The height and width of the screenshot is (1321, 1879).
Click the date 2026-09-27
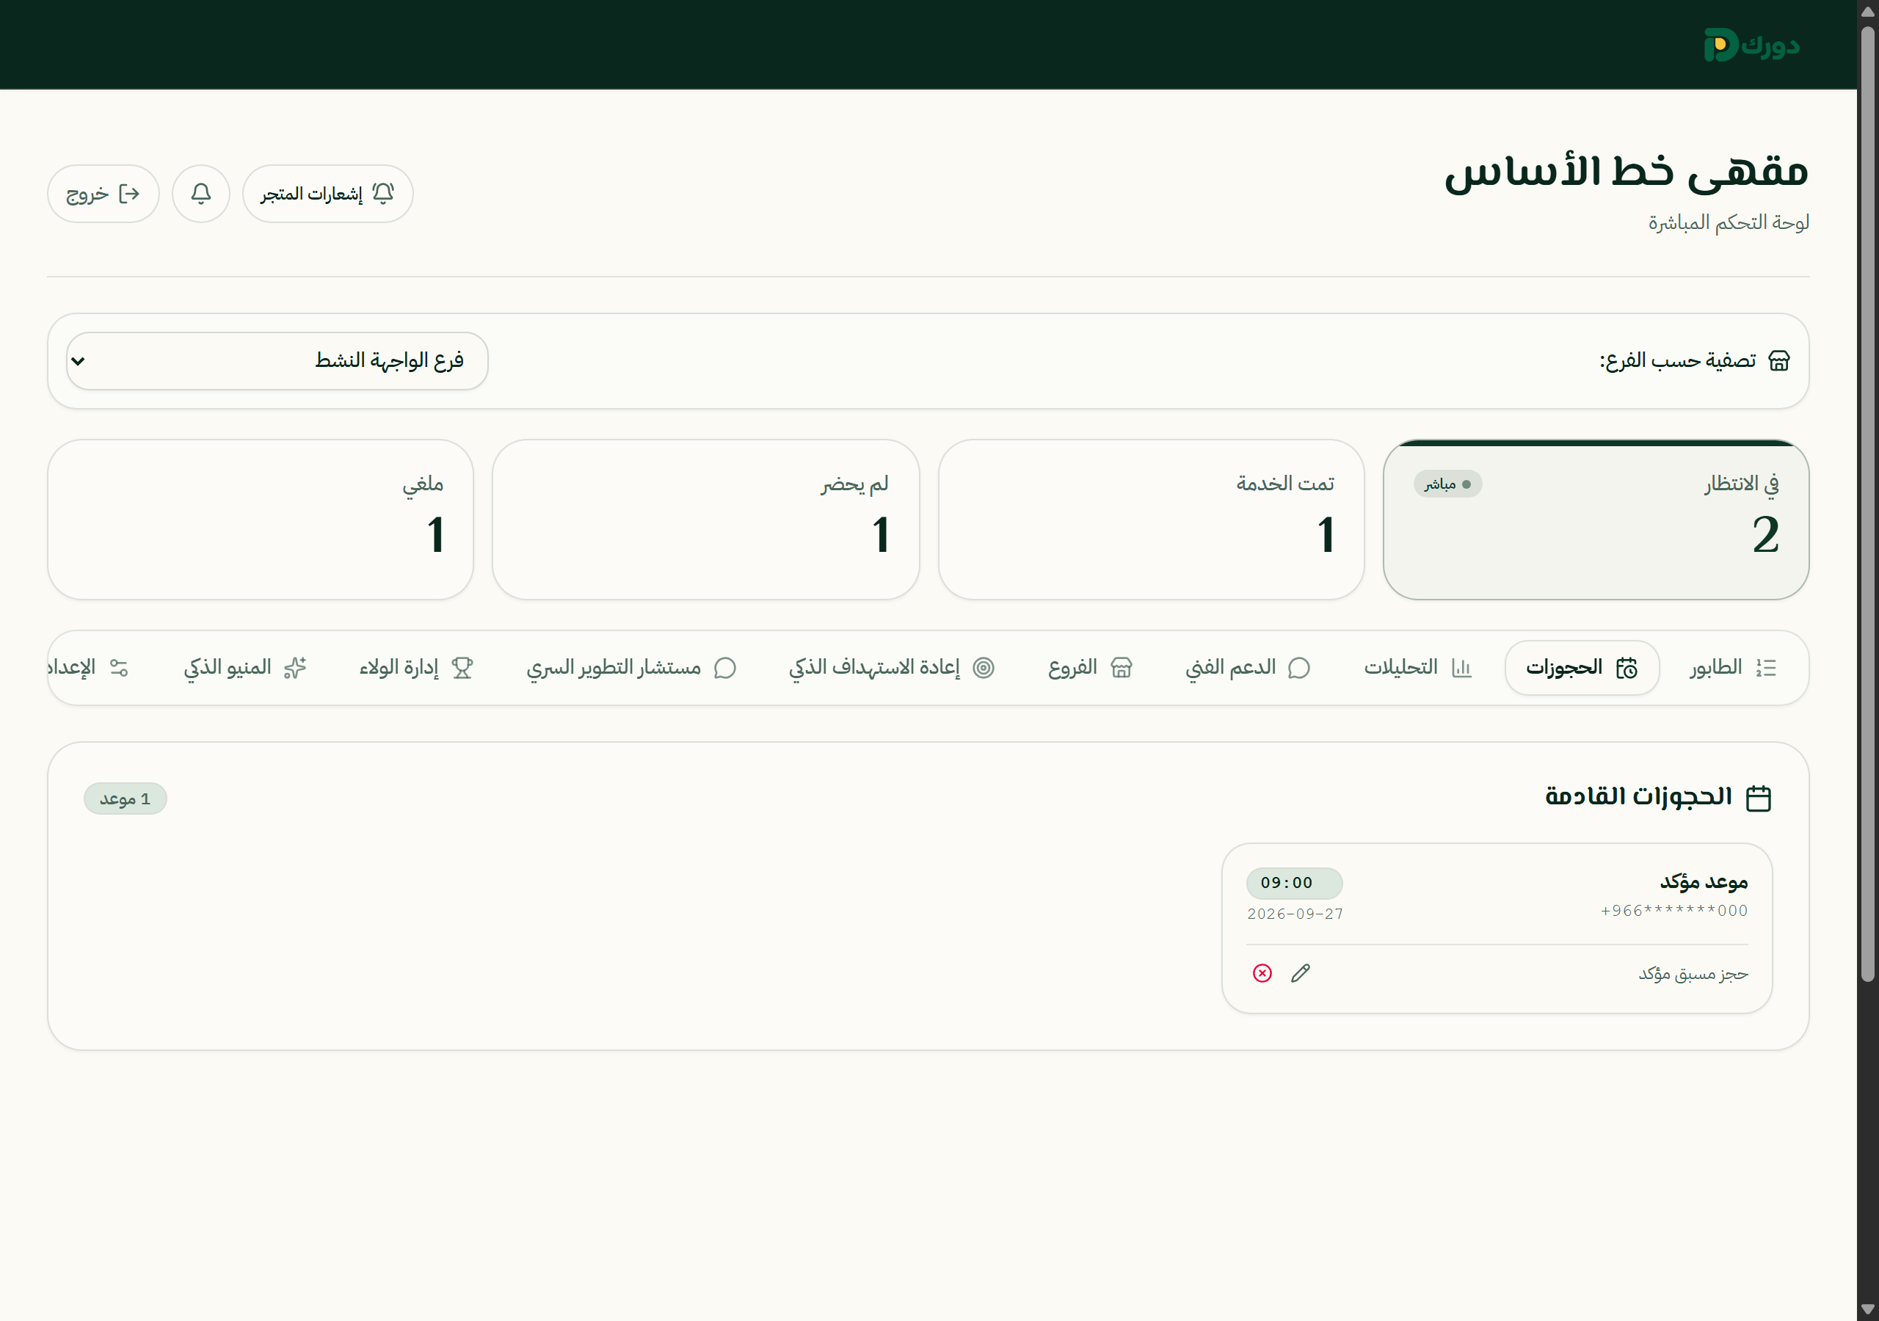[x=1295, y=914]
